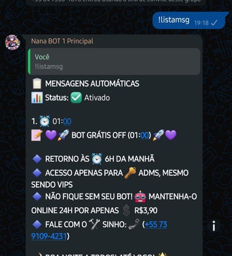Tap the 9109-4231 phone number link
The height and width of the screenshot is (256, 232).
(x=49, y=236)
